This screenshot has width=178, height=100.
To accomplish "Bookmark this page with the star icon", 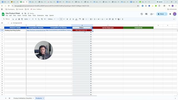I will [138, 6].
